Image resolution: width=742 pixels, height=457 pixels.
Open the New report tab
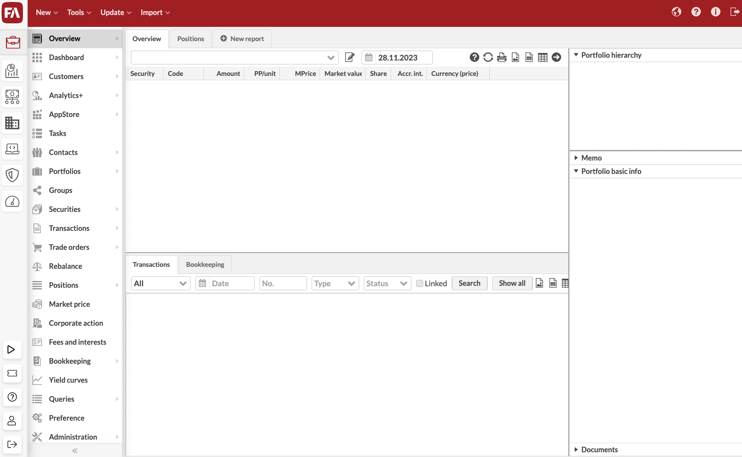tap(242, 39)
